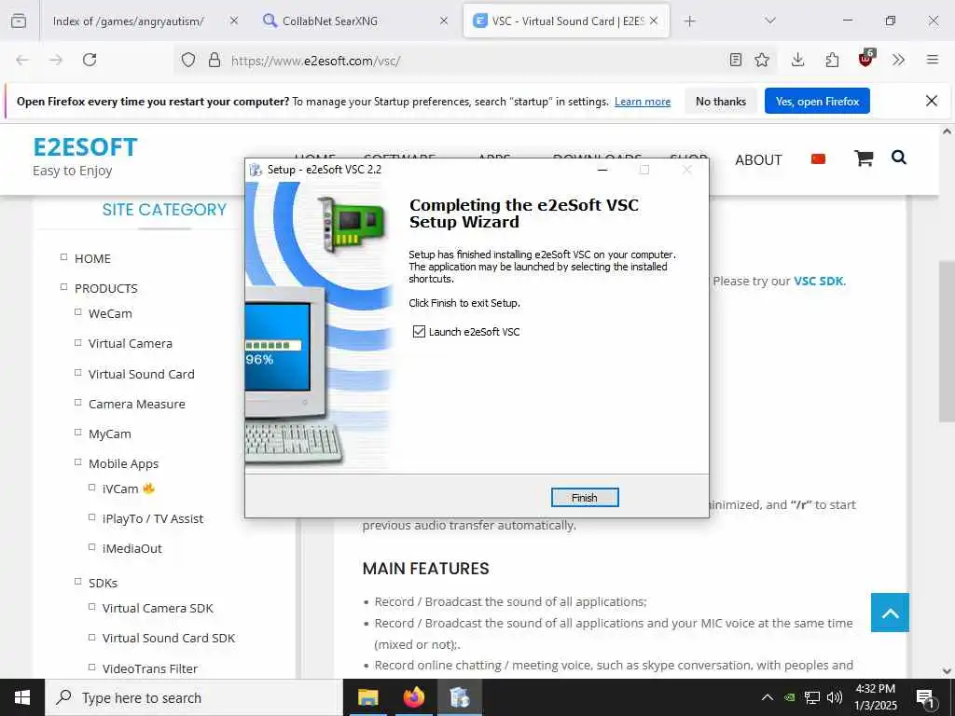Click the No thanks button
Screen dimensions: 955x716
click(x=721, y=101)
